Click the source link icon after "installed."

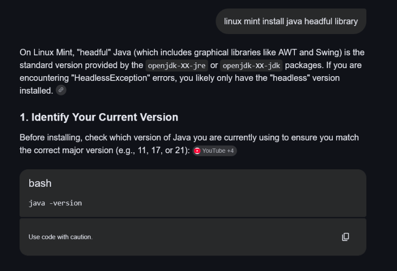[x=61, y=90]
